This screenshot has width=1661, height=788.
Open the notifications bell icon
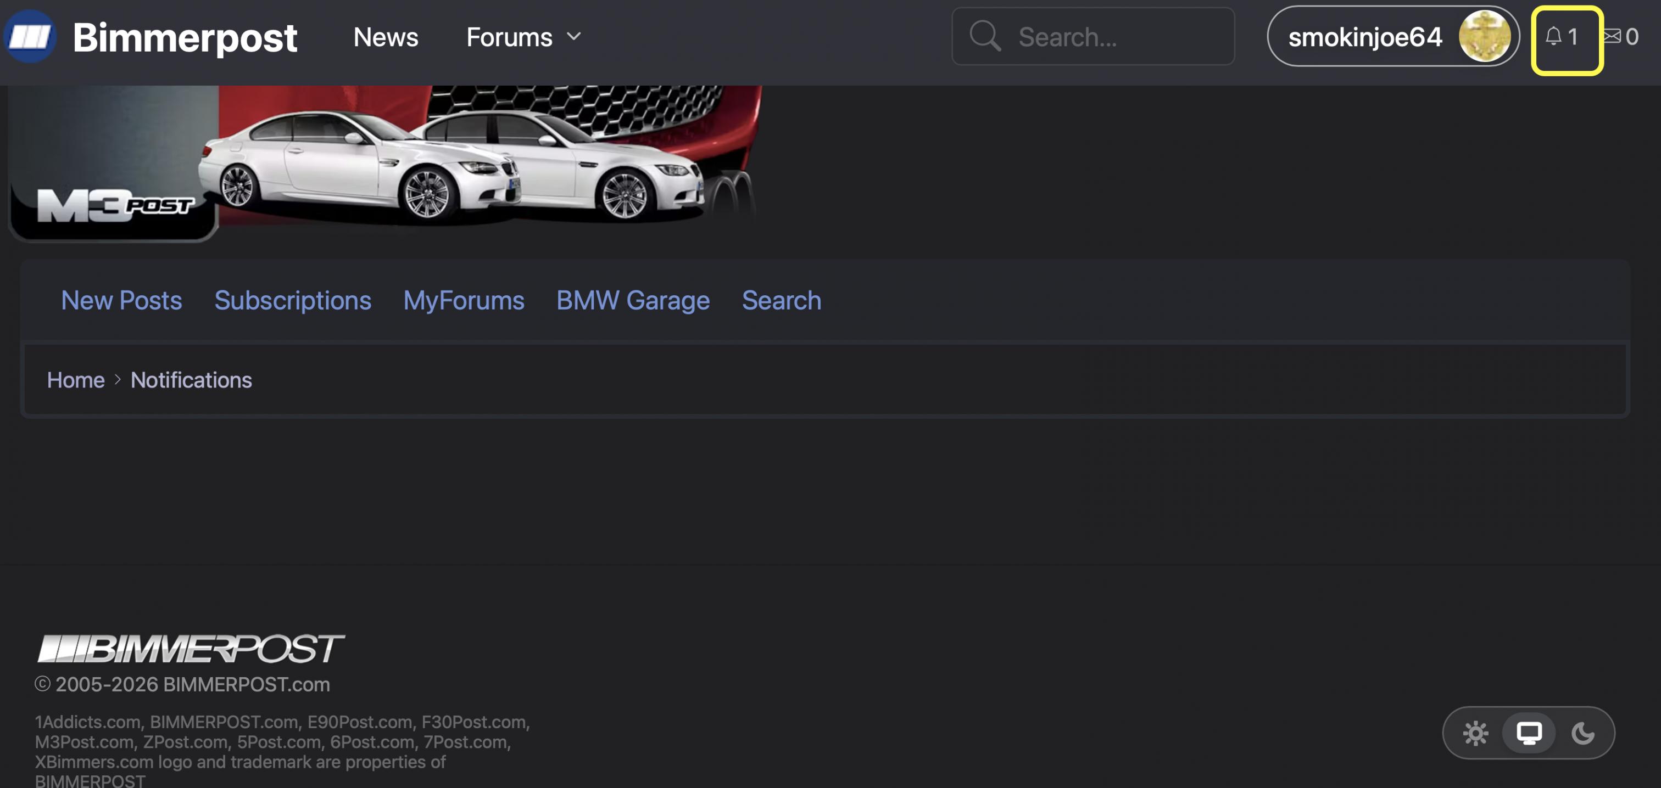coord(1553,37)
